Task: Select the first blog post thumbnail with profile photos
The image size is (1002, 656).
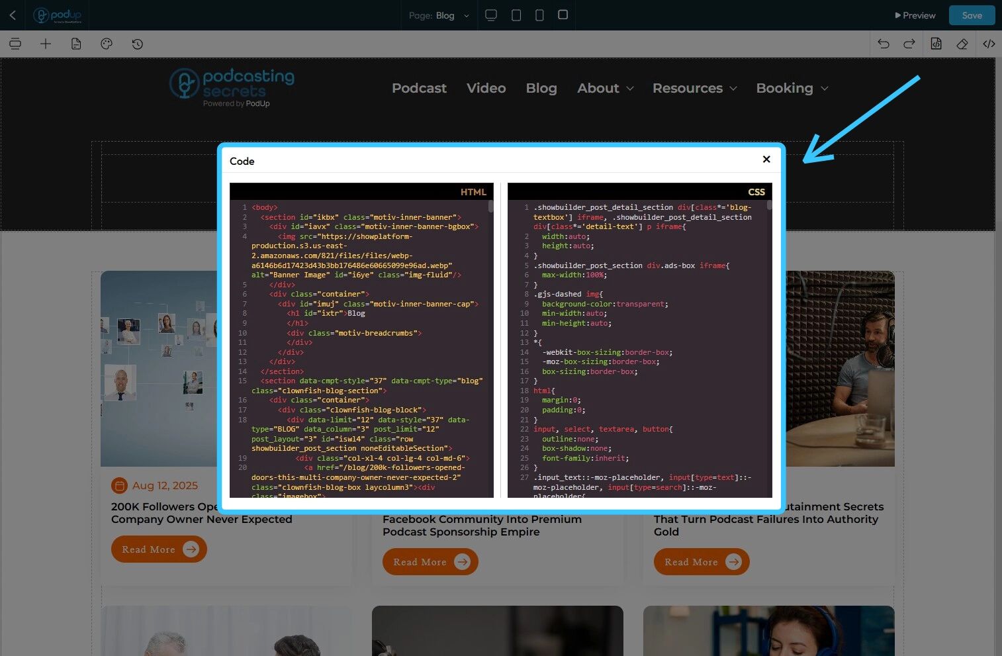Action: [159, 369]
